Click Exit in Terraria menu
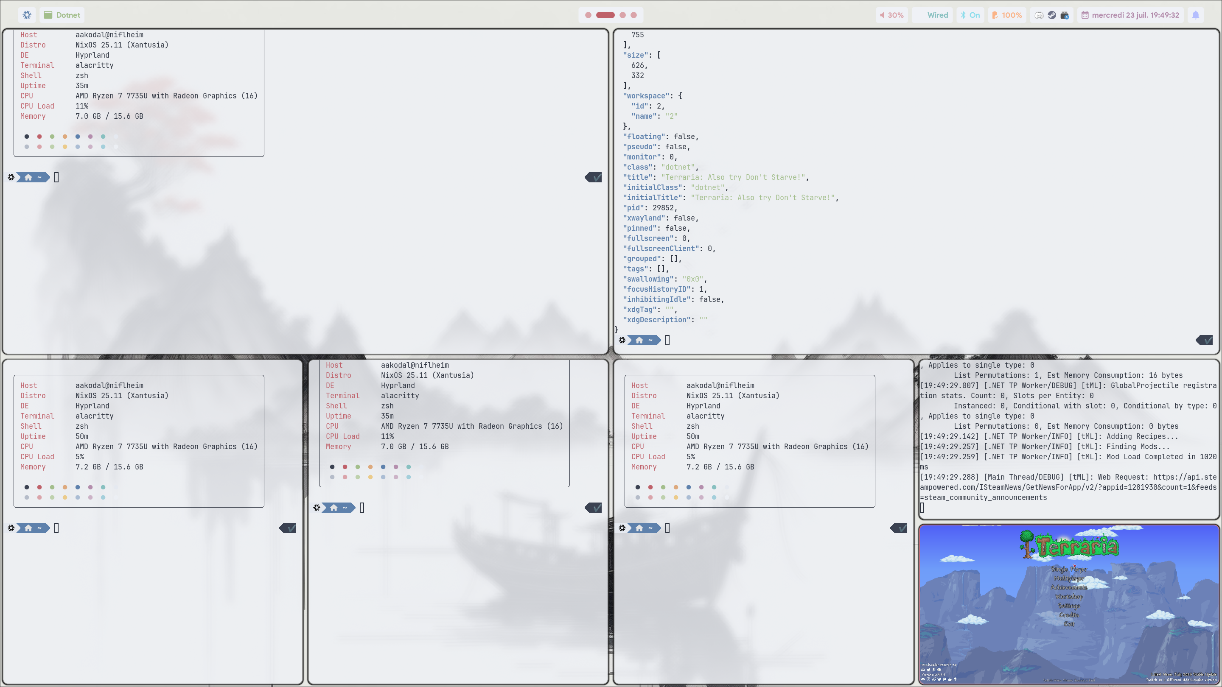Image resolution: width=1222 pixels, height=687 pixels. (1069, 624)
